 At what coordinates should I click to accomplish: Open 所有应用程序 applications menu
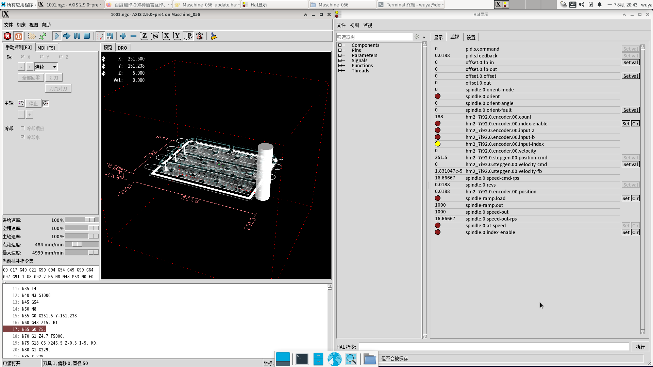point(17,4)
